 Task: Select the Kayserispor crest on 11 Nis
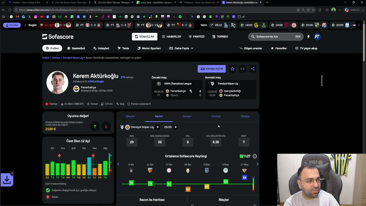pyautogui.click(x=150, y=170)
